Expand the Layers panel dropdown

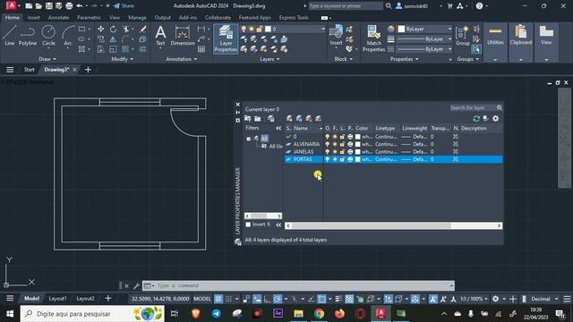tap(269, 59)
